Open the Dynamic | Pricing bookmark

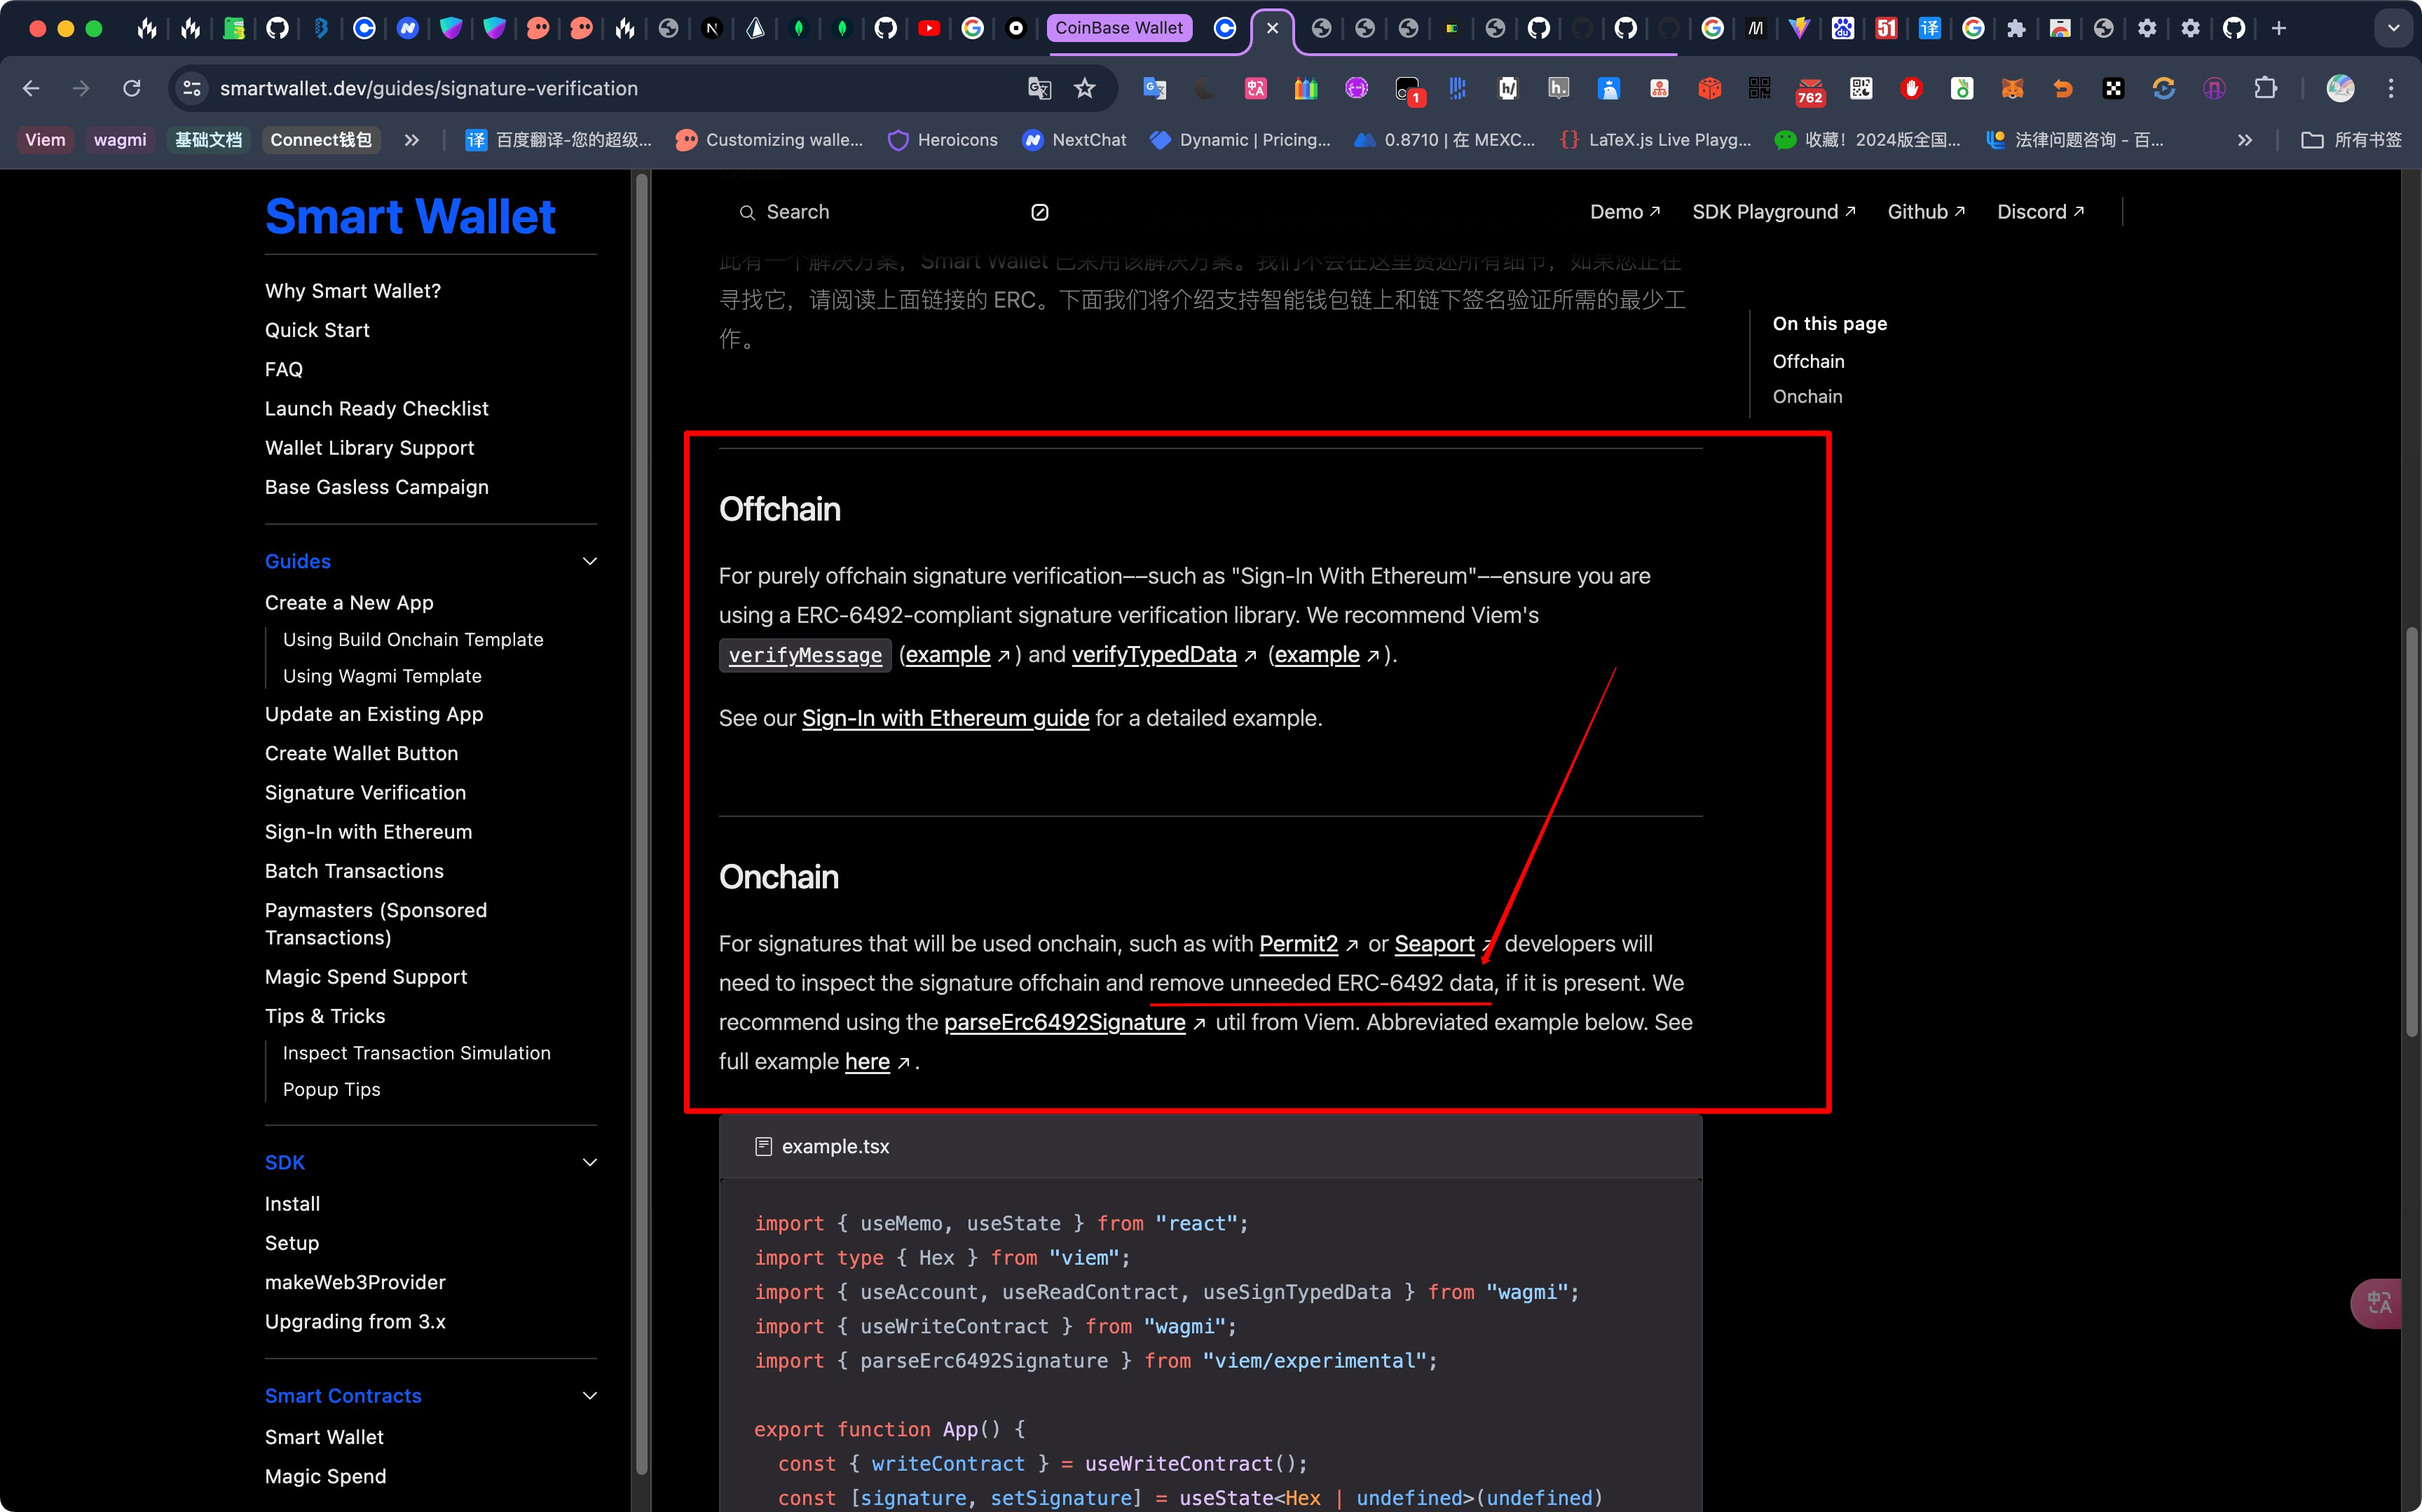click(1240, 140)
